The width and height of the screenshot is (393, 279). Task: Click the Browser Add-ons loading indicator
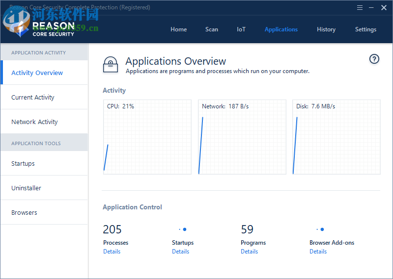pyautogui.click(x=320, y=229)
